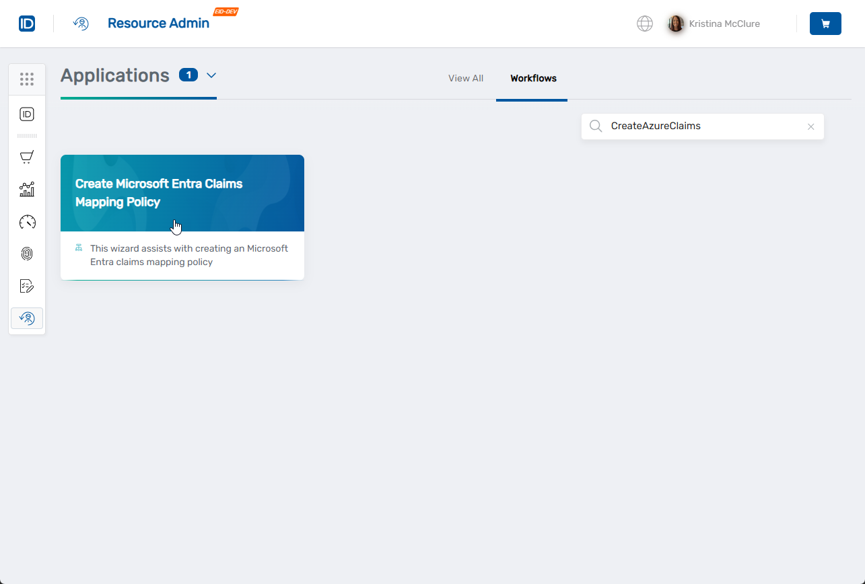Expand the Applications dropdown chevron

point(211,76)
